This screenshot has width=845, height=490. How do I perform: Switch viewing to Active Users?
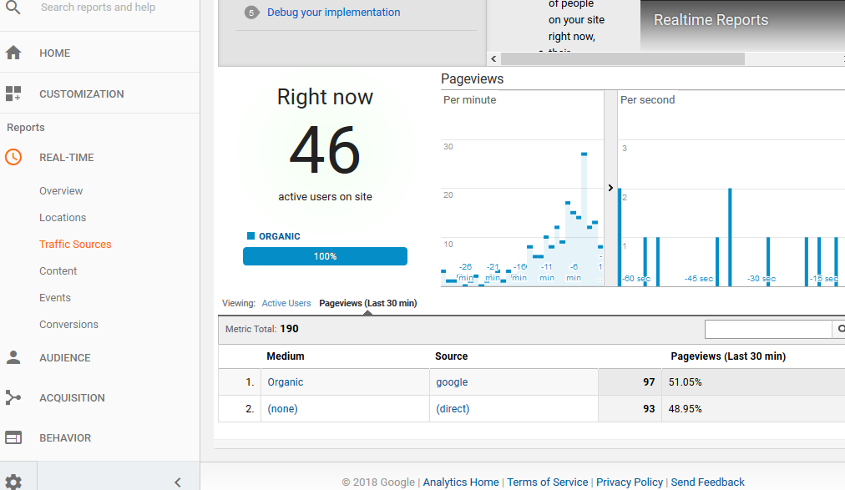[286, 303]
